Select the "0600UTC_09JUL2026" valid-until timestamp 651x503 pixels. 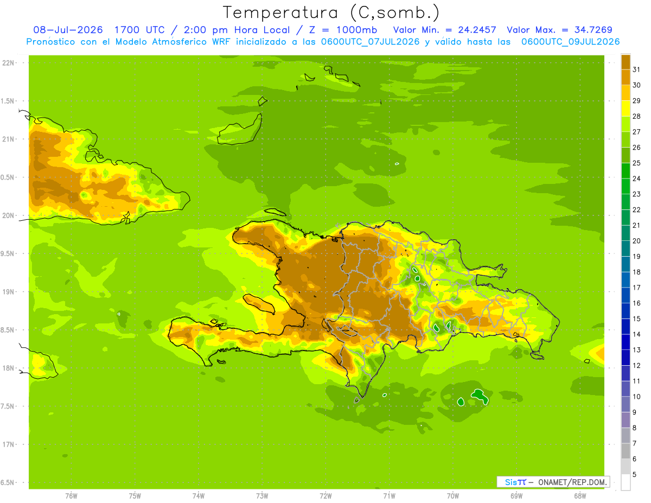pos(570,42)
